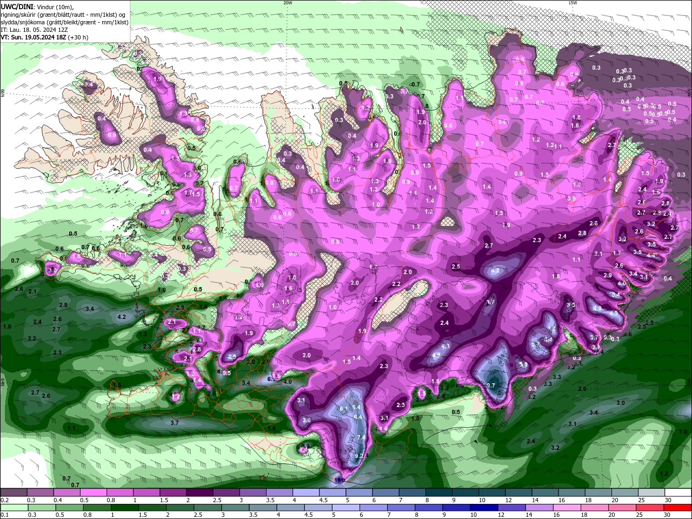
Task: Select the '9.2' value near the south coast
Action: pyautogui.click(x=359, y=456)
